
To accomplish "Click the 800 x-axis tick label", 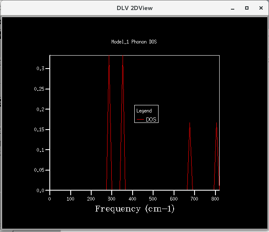I will tap(215, 199).
